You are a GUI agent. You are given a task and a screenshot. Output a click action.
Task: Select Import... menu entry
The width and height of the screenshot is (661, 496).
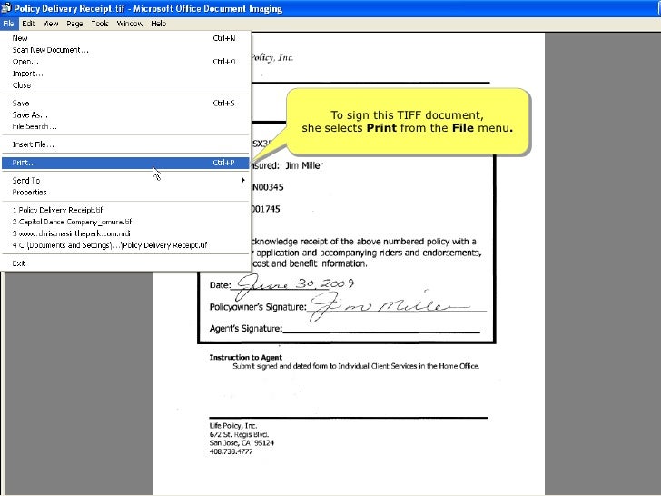(x=125, y=74)
